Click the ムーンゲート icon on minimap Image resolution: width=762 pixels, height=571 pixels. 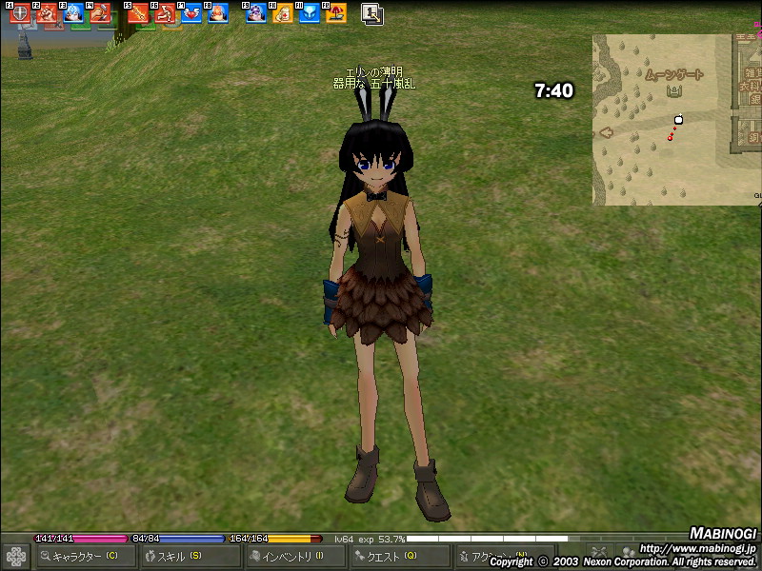pyautogui.click(x=673, y=90)
